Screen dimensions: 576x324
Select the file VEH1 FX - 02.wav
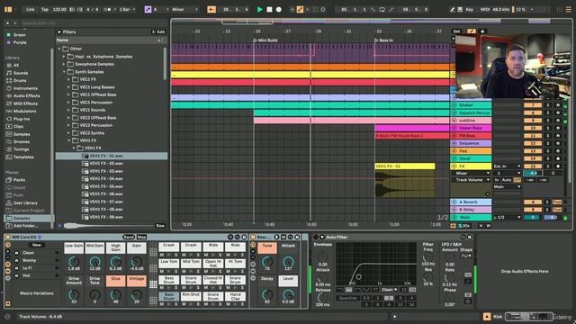(106, 164)
